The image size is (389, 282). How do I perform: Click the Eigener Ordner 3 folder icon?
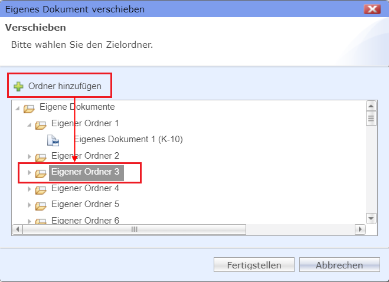coord(41,173)
